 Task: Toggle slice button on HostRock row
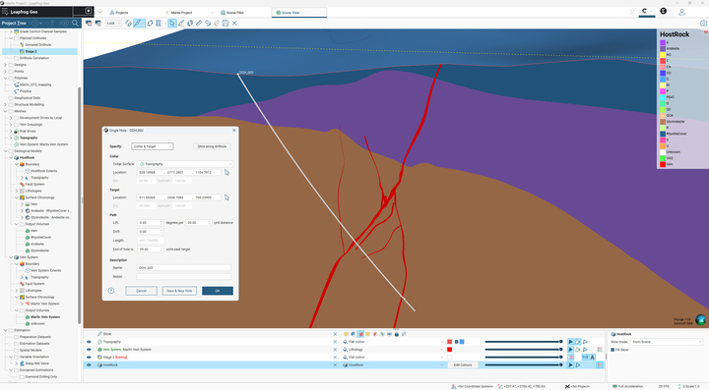click(570, 364)
